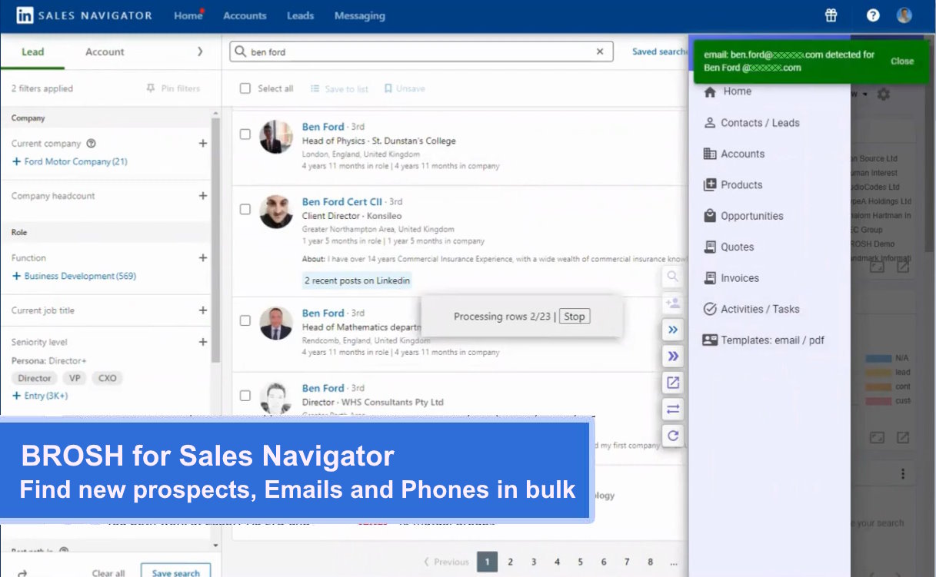Collapse filter panel with chevron beside Account
936x577 pixels.
click(200, 51)
